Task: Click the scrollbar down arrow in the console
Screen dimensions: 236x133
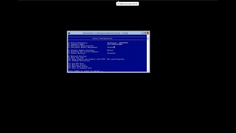Action: (x=148, y=71)
